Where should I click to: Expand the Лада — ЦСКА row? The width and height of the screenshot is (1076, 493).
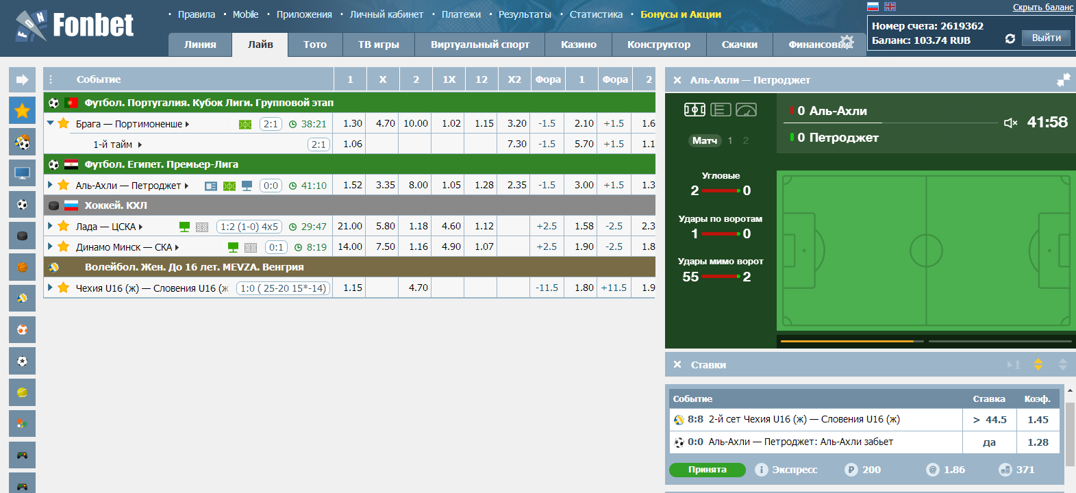click(x=50, y=226)
